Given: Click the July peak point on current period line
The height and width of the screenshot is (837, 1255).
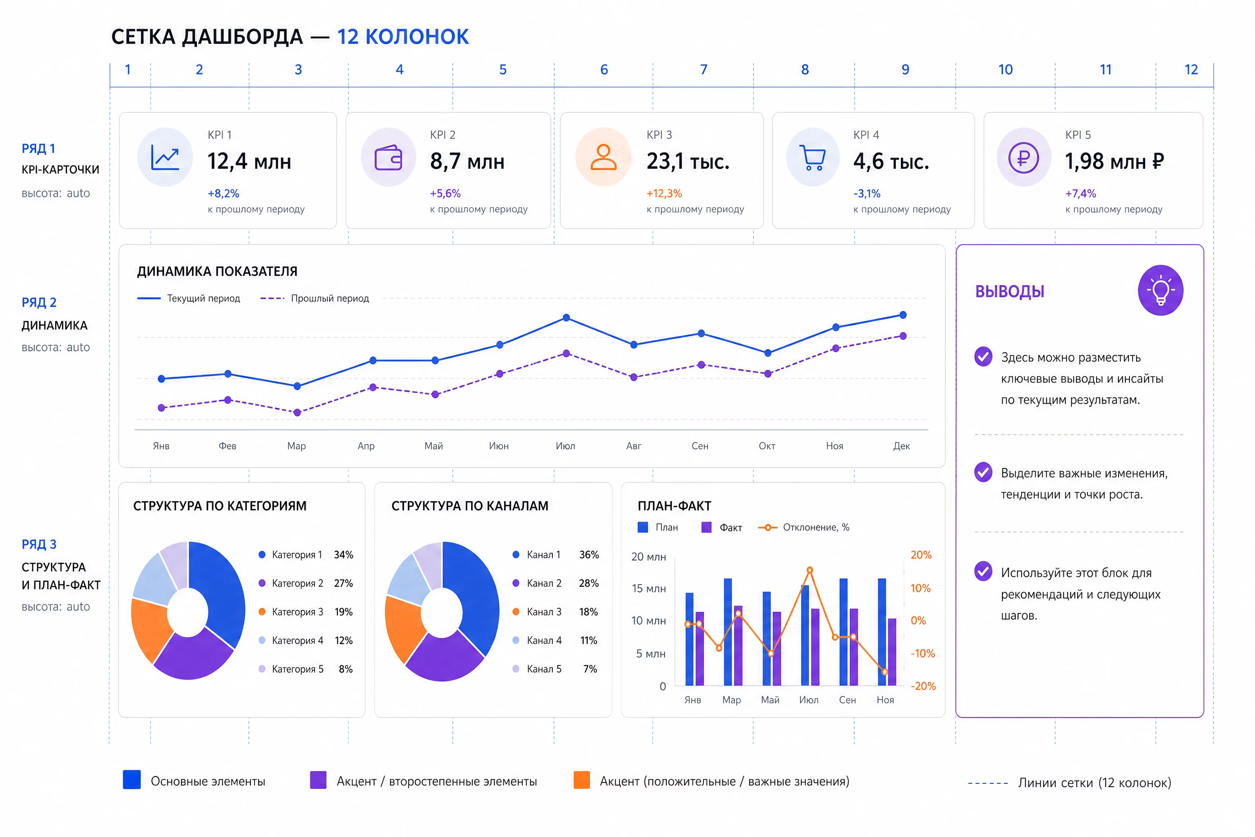Looking at the screenshot, I should pyautogui.click(x=567, y=318).
